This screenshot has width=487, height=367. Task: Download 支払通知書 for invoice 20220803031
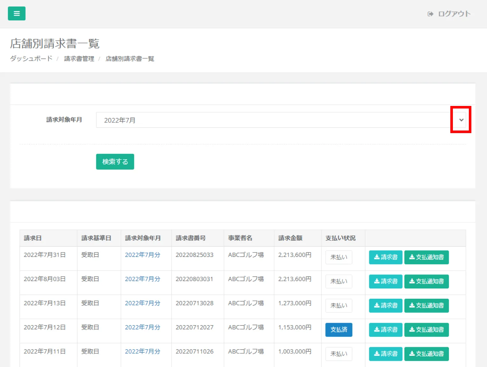(426, 281)
